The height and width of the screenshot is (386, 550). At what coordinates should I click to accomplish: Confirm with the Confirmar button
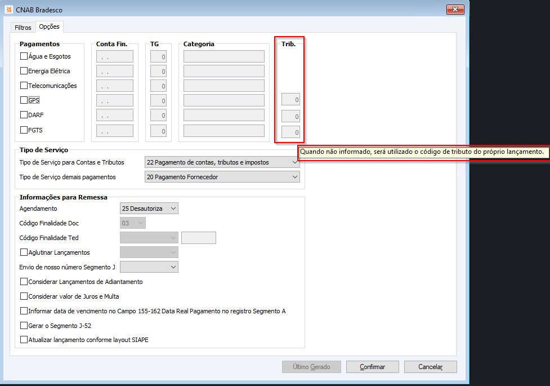373,367
